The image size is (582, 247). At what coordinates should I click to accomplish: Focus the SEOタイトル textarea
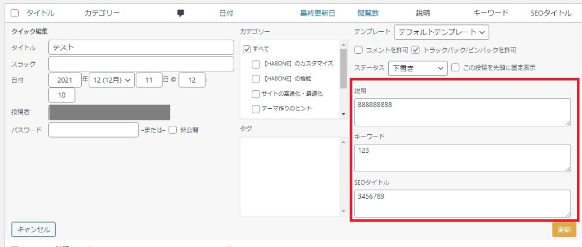click(x=462, y=203)
